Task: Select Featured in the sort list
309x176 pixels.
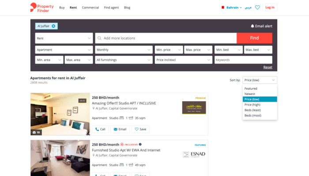Action: (x=260, y=88)
